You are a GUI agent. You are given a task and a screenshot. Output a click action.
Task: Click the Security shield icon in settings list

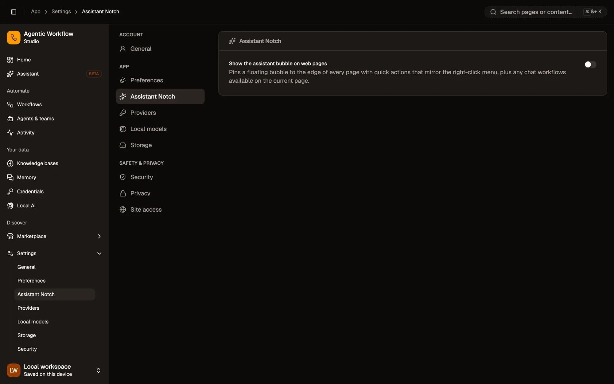pos(123,177)
